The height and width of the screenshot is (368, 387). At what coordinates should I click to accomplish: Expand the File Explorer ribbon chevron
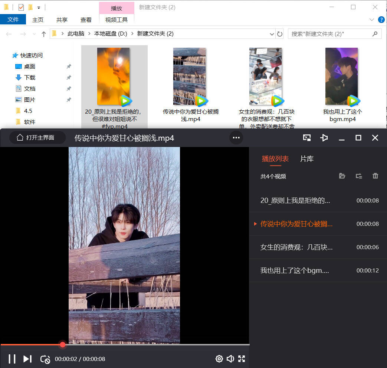[372, 20]
